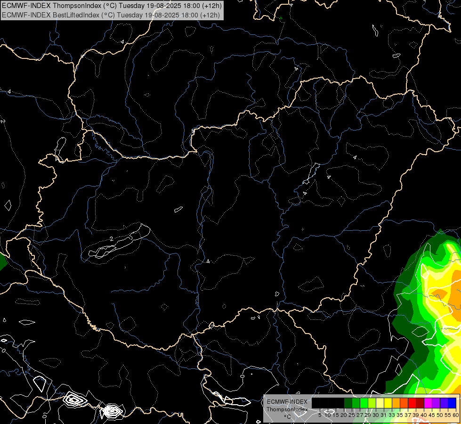Pick the pure yellow legend swatch (31-33)

[388, 403]
